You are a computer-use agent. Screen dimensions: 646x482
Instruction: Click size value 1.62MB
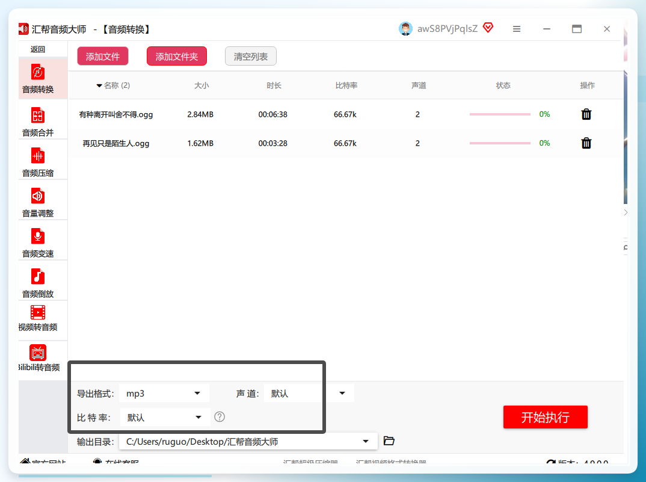click(200, 143)
